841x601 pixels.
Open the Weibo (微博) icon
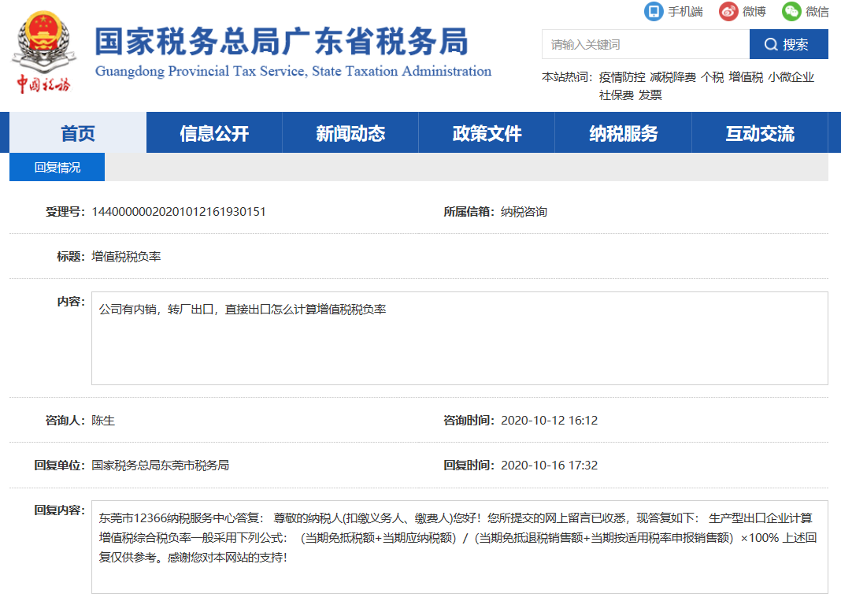[x=728, y=11]
